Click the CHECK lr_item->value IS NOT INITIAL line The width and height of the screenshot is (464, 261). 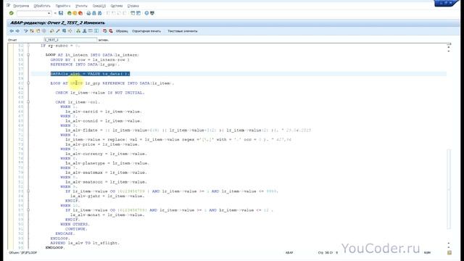(x=100, y=93)
